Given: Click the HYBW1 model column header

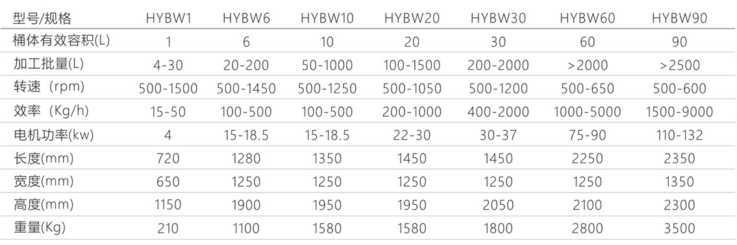Looking at the screenshot, I should (168, 19).
